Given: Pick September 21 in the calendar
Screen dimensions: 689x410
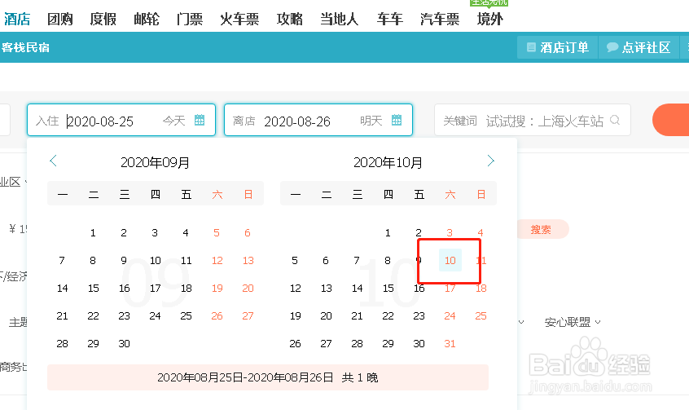Looking at the screenshot, I should [x=63, y=316].
